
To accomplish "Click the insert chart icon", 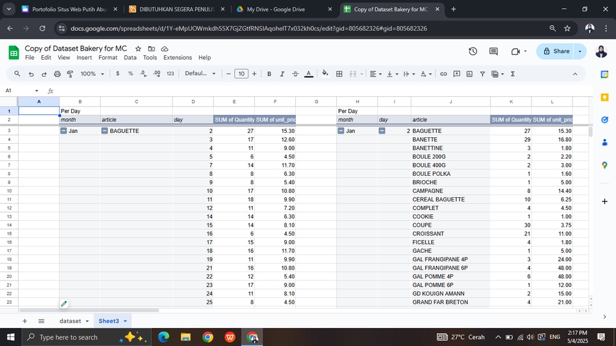I will click(x=469, y=74).
